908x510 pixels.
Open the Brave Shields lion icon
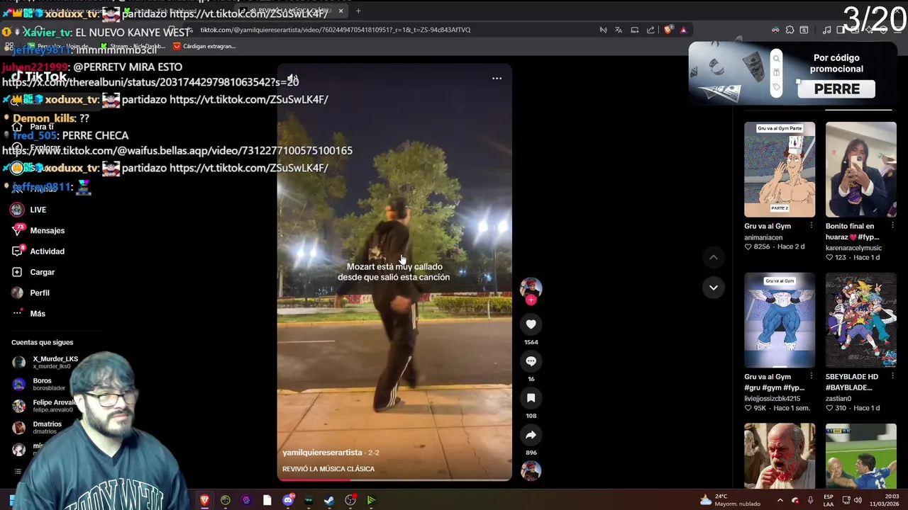668,30
